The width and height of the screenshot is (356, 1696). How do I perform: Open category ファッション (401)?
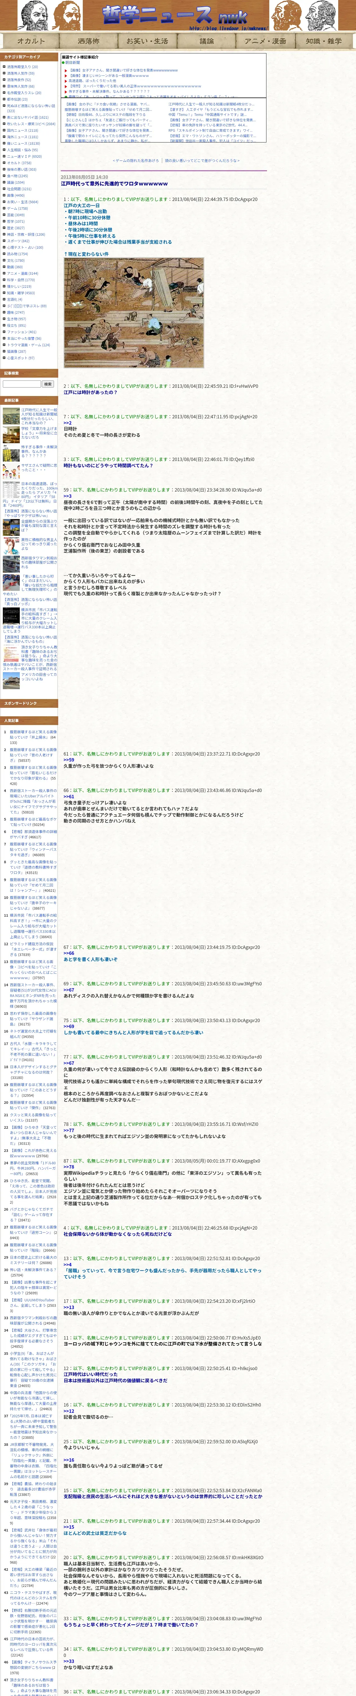[22, 332]
